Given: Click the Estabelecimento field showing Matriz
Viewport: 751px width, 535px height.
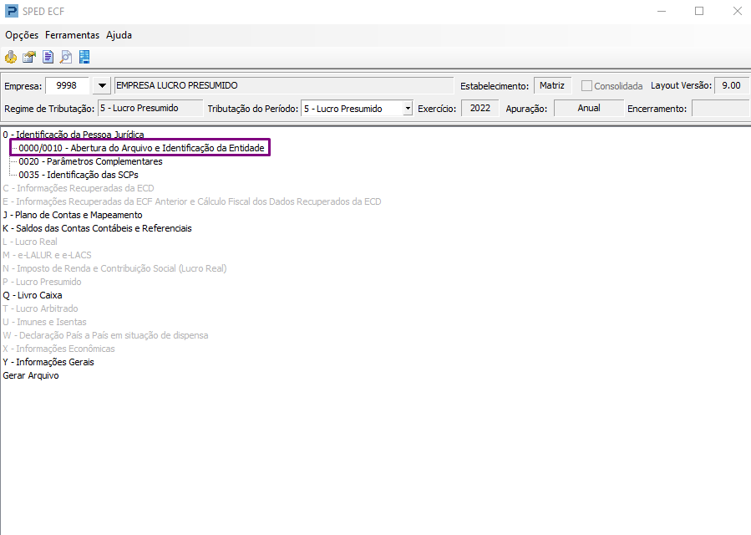Looking at the screenshot, I should [553, 86].
